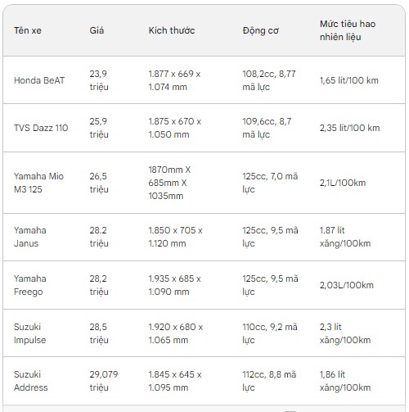Click the 1,65 lít/100 km fuel cell
This screenshot has width=409, height=412.
click(x=349, y=80)
